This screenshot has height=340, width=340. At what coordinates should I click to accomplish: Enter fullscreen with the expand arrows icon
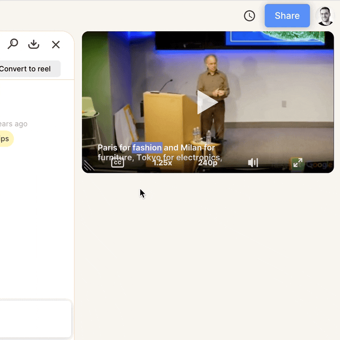pos(297,163)
